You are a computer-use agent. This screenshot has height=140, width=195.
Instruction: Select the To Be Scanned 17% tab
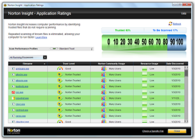(165, 30)
